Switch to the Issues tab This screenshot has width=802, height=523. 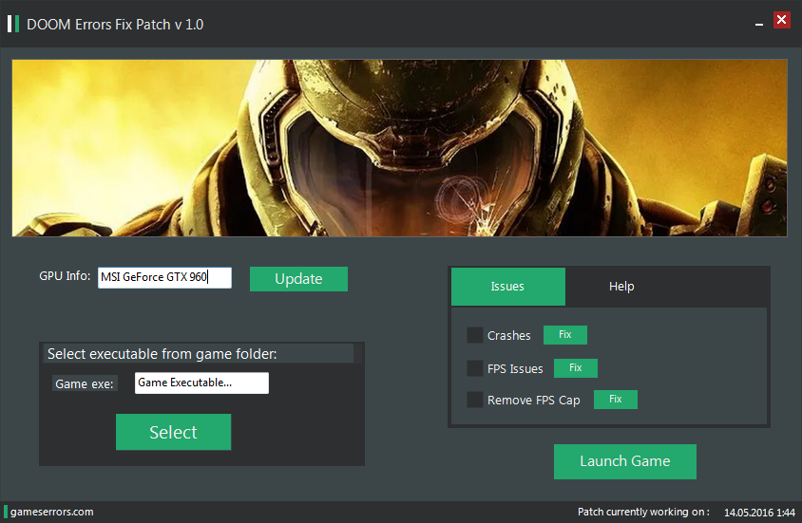click(x=507, y=287)
